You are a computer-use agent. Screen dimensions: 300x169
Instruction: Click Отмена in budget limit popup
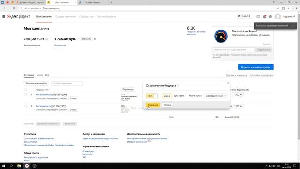pyautogui.click(x=167, y=105)
